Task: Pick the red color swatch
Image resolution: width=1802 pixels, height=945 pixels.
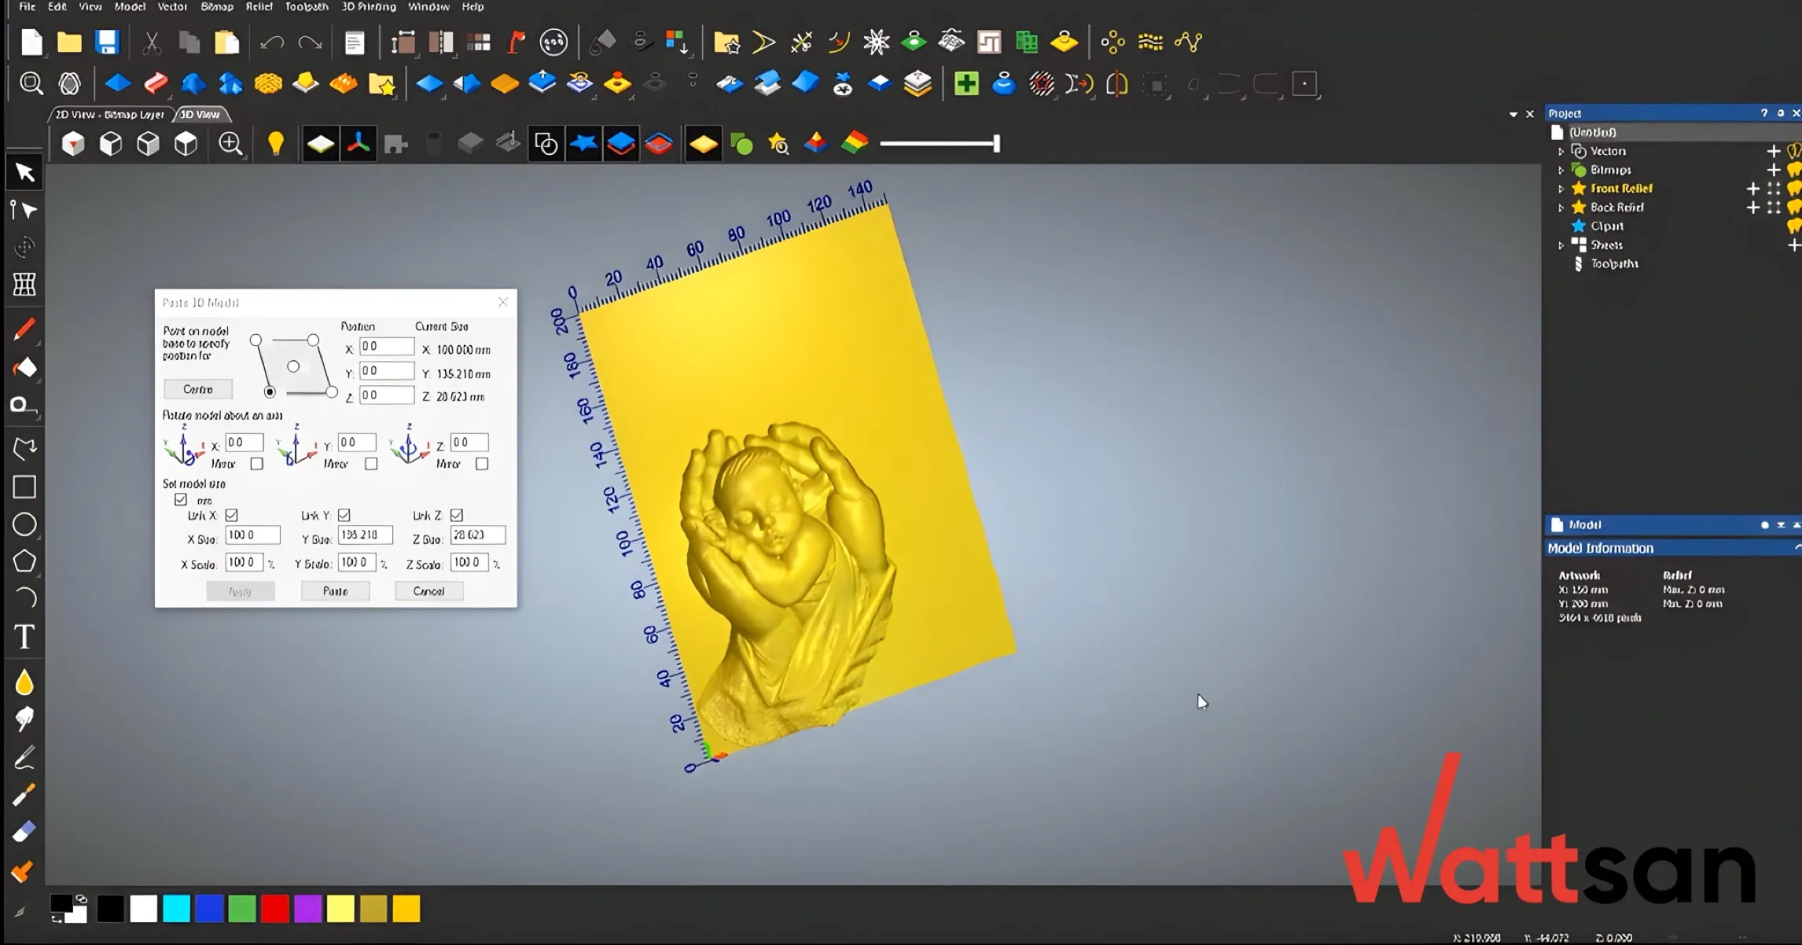Action: point(275,909)
